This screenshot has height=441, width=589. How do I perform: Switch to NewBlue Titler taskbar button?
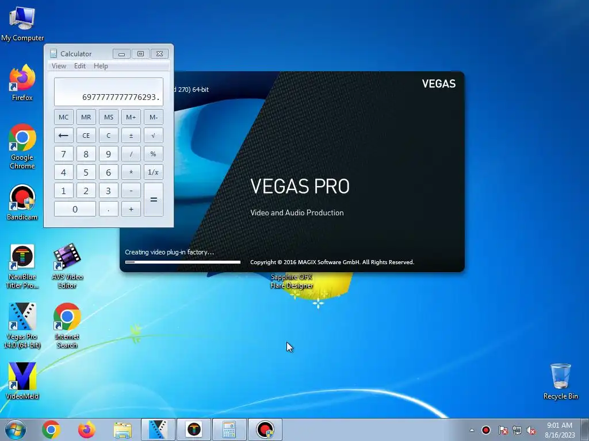pyautogui.click(x=194, y=430)
